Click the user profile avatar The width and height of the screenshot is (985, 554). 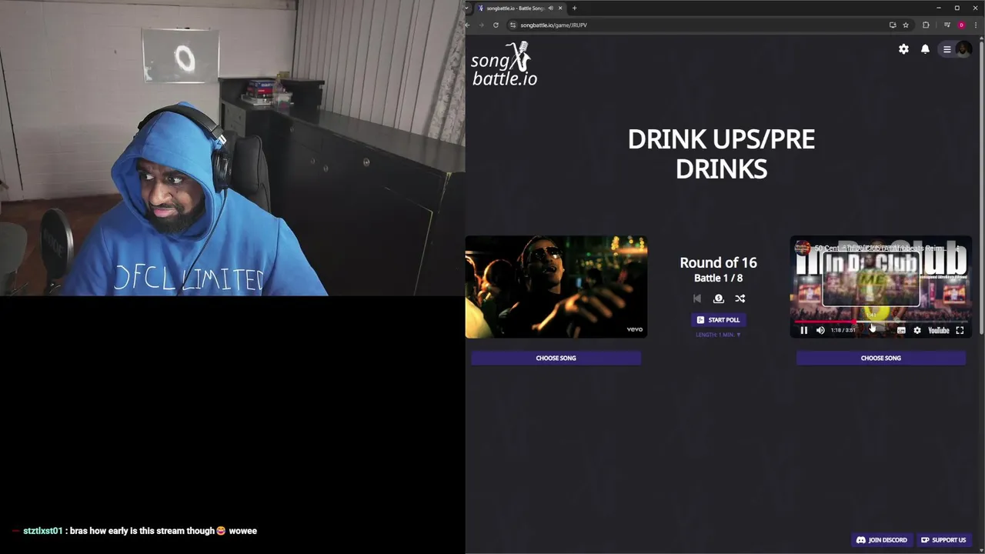963,49
